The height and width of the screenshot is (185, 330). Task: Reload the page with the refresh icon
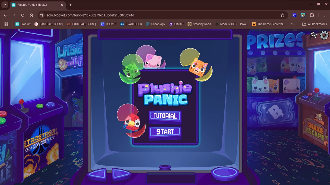23,15
